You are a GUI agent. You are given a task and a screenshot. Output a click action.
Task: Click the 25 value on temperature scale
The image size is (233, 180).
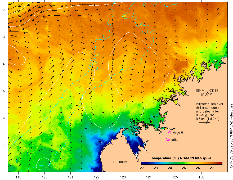(184, 168)
